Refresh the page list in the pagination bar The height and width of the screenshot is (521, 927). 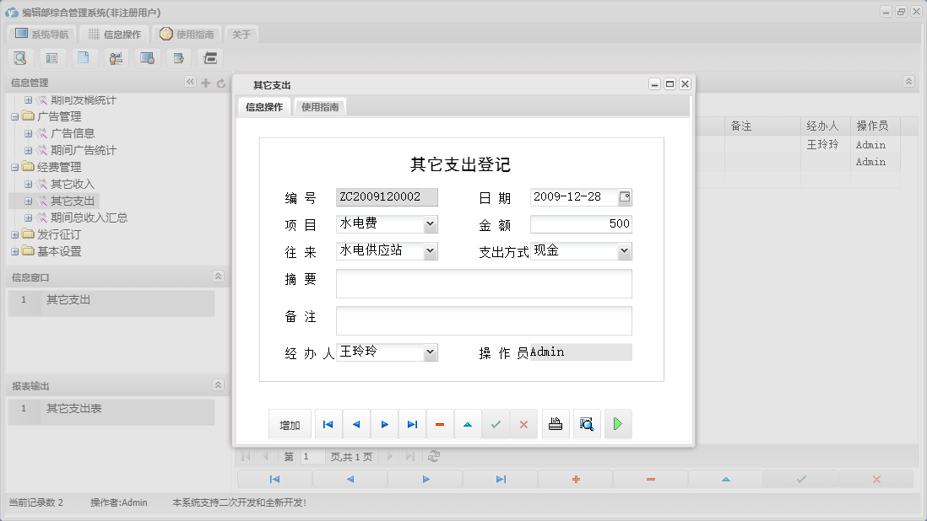[434, 456]
